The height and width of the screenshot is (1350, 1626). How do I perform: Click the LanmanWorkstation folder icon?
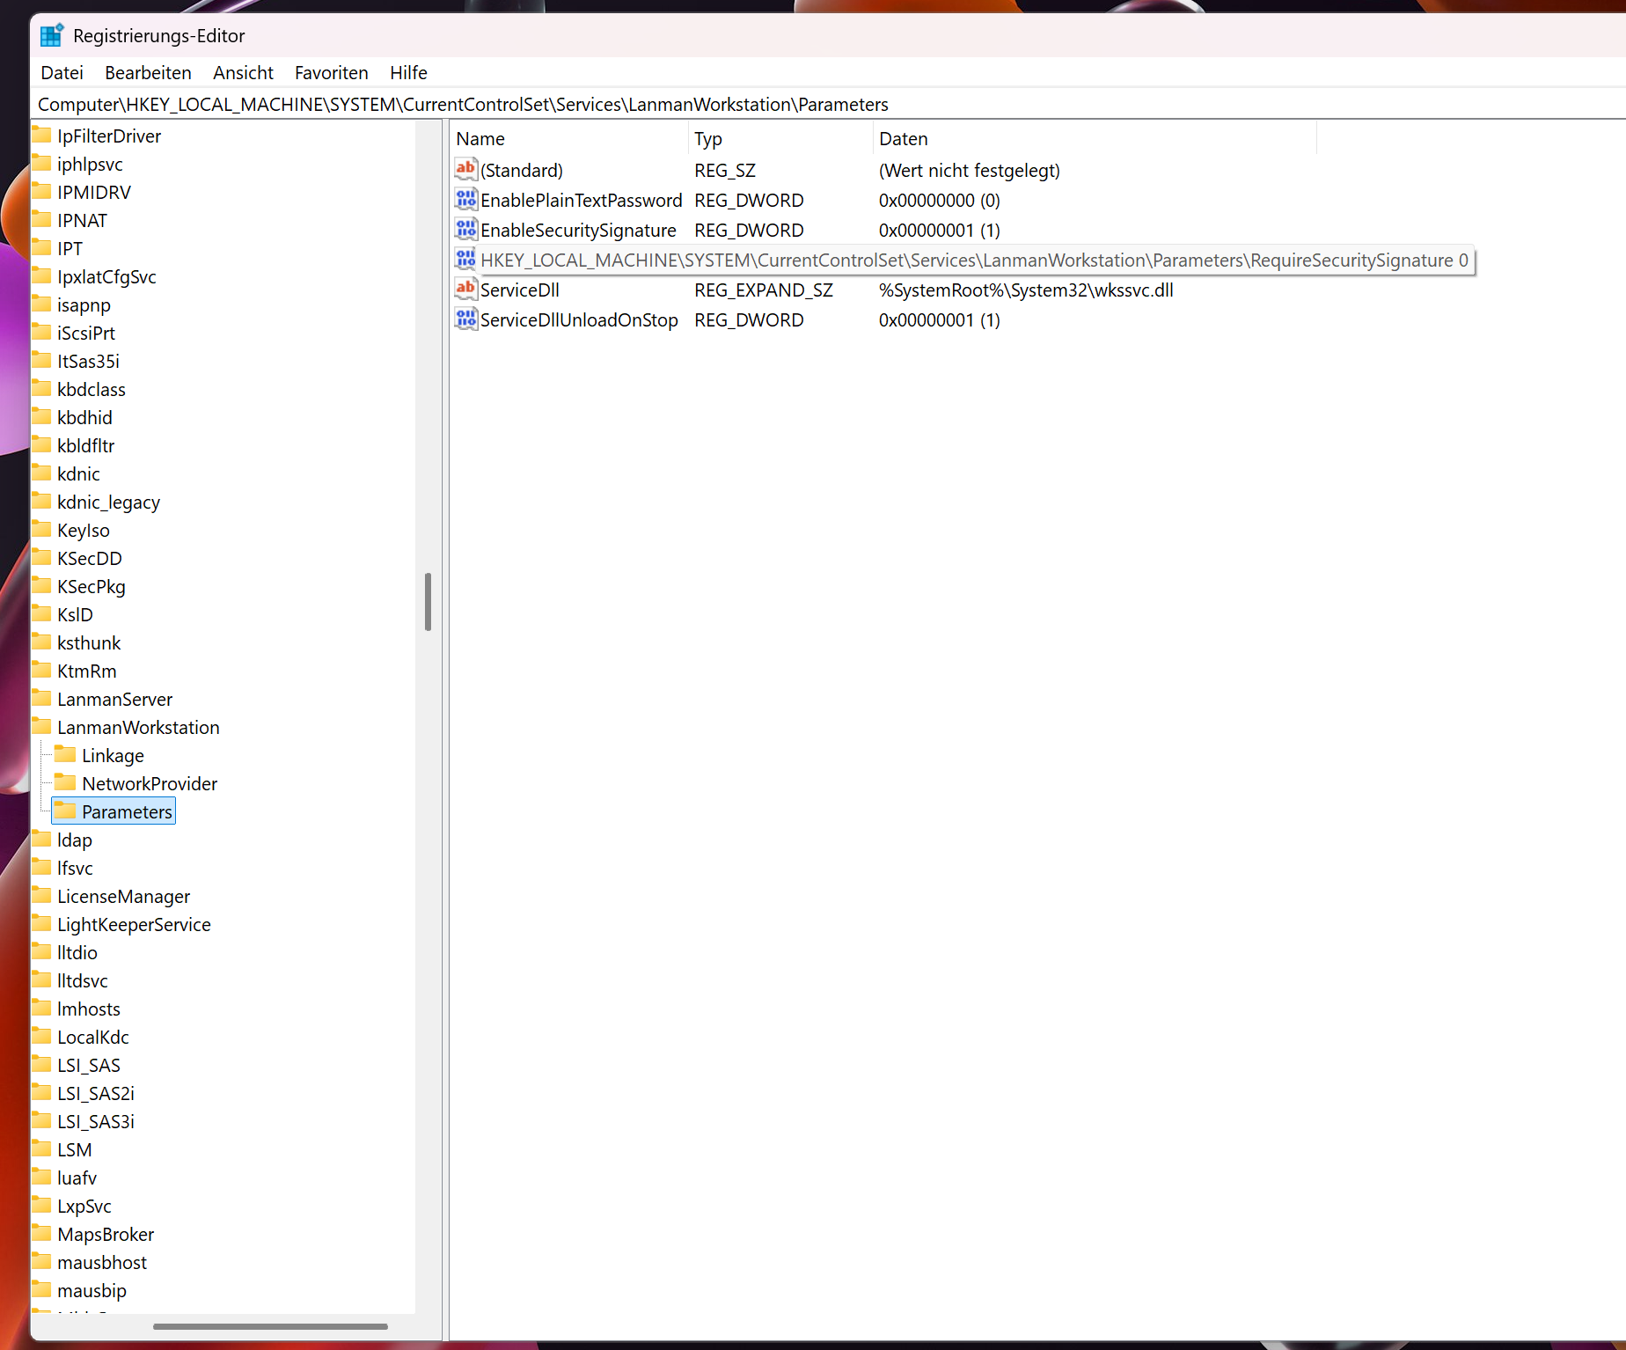click(41, 726)
